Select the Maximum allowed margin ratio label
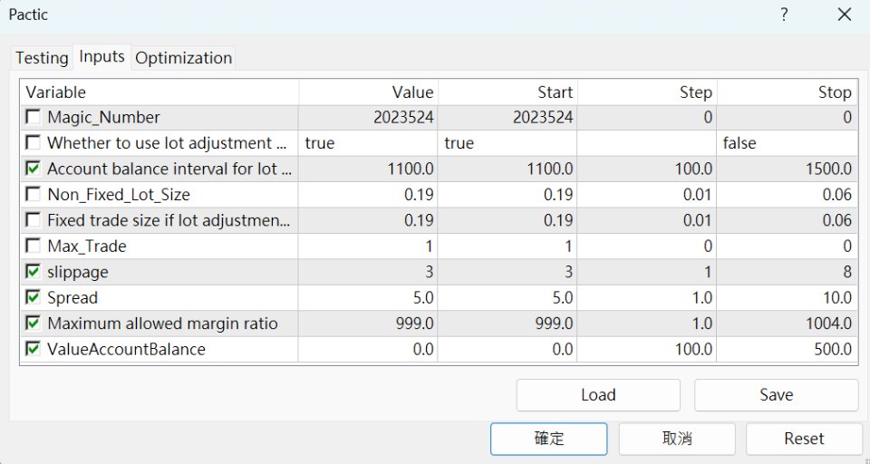 coord(162,324)
